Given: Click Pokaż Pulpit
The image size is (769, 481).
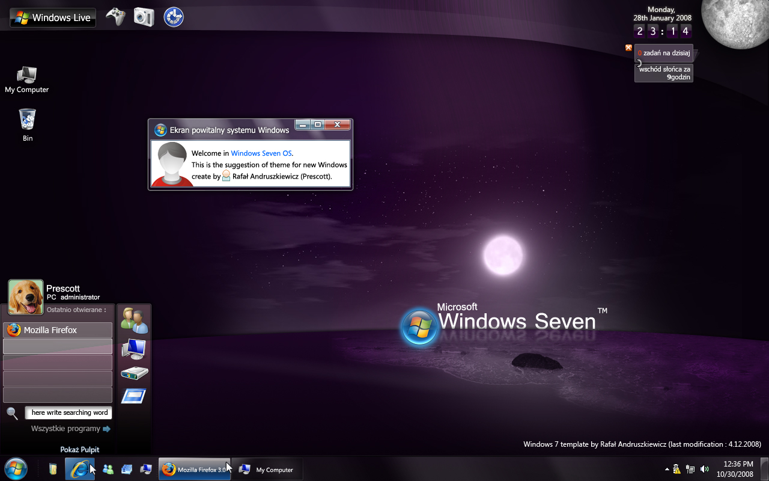Looking at the screenshot, I should point(80,450).
